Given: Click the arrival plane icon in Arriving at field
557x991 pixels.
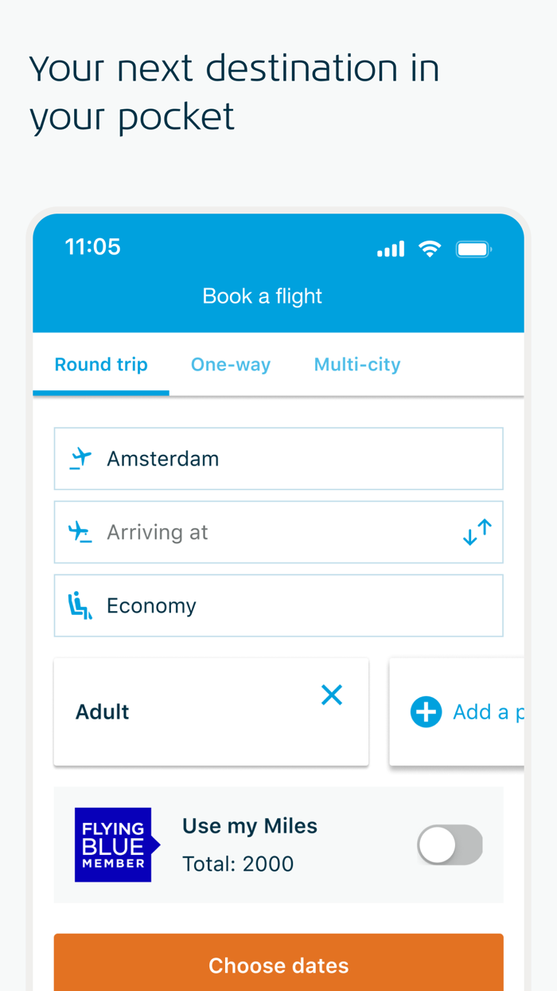Looking at the screenshot, I should click(80, 531).
